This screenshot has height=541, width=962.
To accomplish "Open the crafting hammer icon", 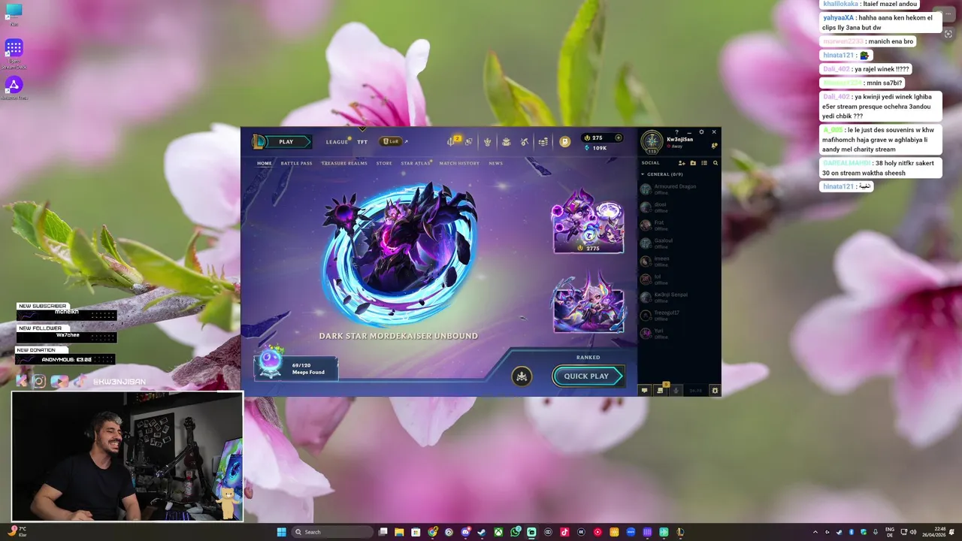I will (x=525, y=141).
